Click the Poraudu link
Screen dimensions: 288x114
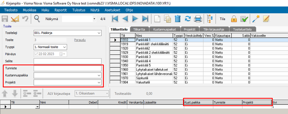click(x=80, y=40)
